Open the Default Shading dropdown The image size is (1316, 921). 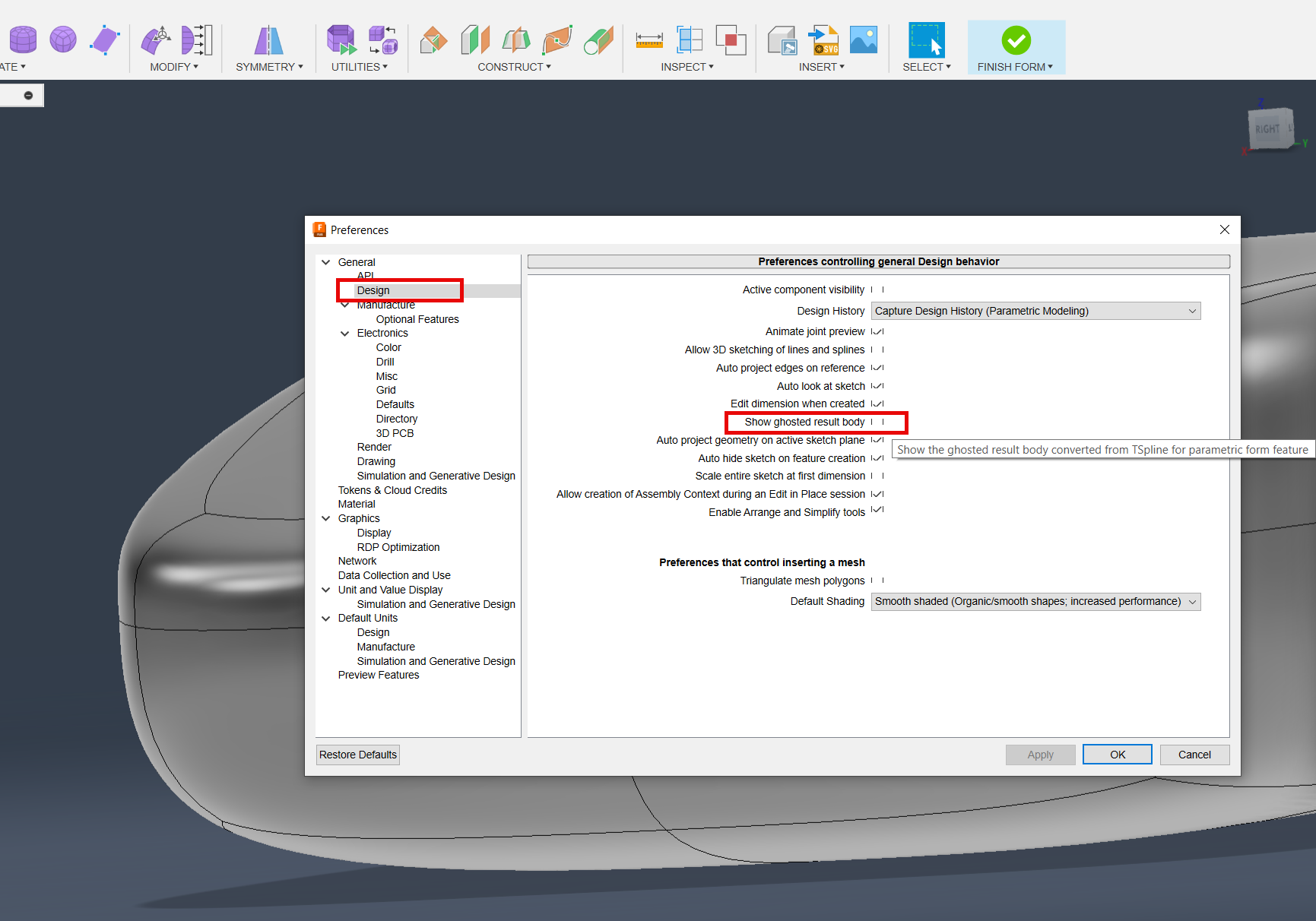click(x=1192, y=601)
